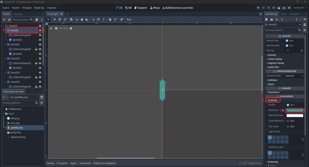Activate the Select mode arrow tool
This screenshot has width=309, height=167.
(x=48, y=19)
